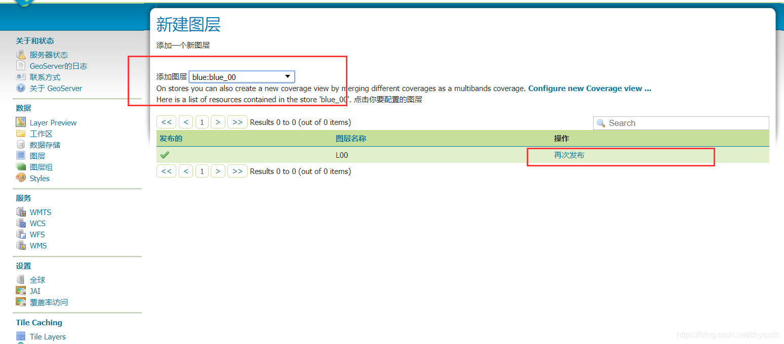The image size is (784, 344).
Task: Open WMTS service settings
Action: (x=41, y=212)
